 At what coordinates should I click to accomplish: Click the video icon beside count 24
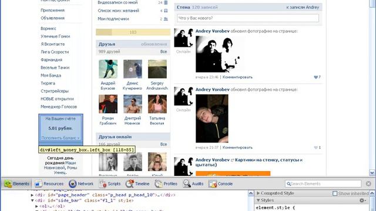click(166, 2)
